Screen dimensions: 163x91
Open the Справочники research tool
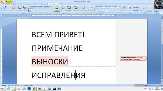(13, 8)
